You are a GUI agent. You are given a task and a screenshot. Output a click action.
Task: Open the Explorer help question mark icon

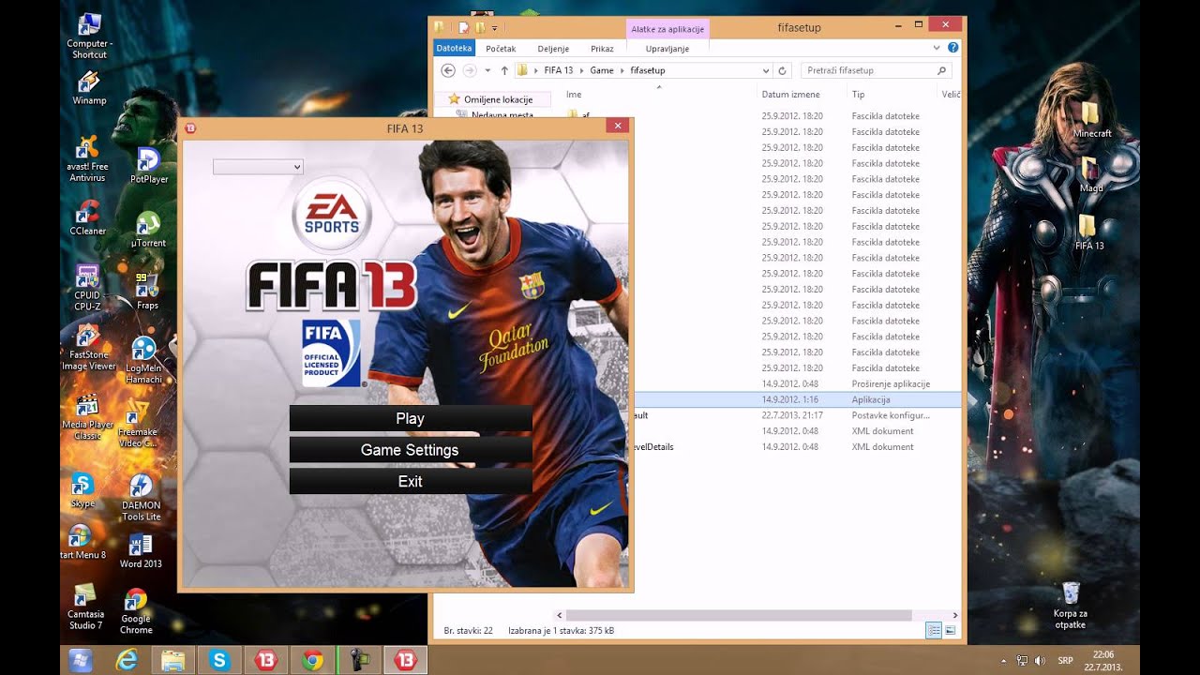(952, 48)
